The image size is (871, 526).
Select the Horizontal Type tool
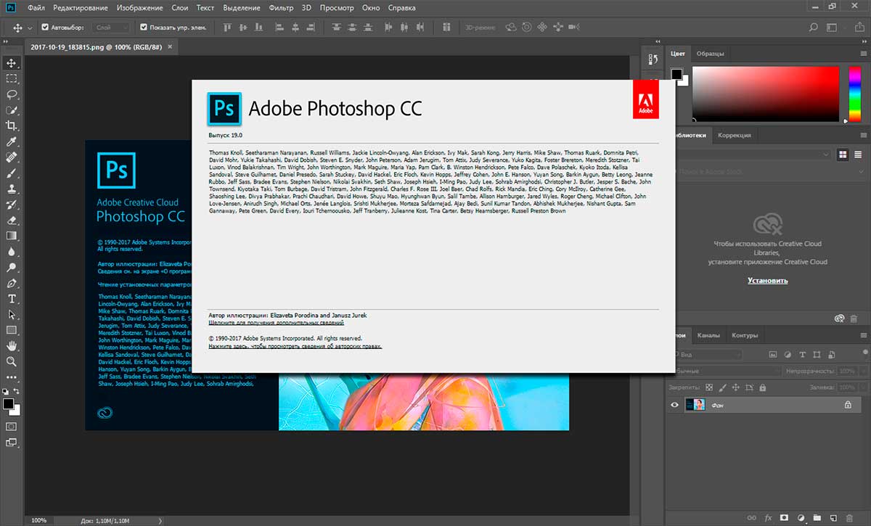pyautogui.click(x=12, y=299)
